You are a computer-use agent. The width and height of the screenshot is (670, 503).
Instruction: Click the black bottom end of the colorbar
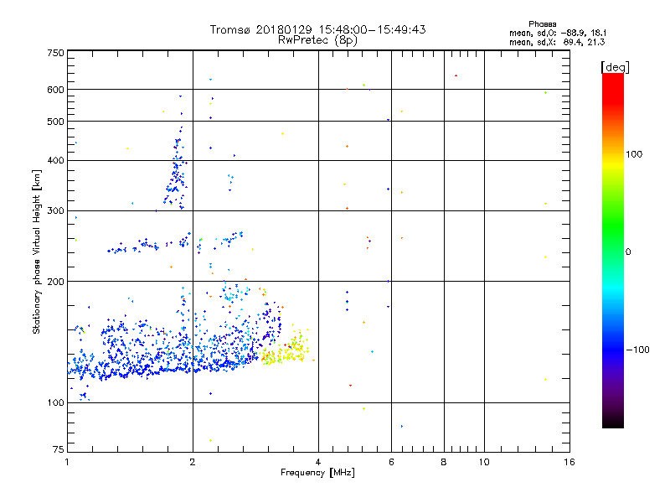click(613, 422)
